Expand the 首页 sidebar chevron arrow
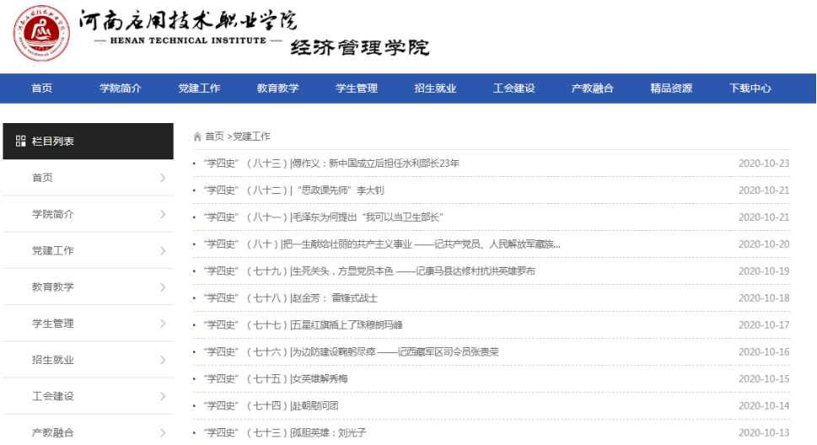This screenshot has width=817, height=445. (163, 179)
